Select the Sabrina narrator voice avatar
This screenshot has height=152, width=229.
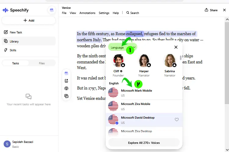pyautogui.click(x=170, y=60)
